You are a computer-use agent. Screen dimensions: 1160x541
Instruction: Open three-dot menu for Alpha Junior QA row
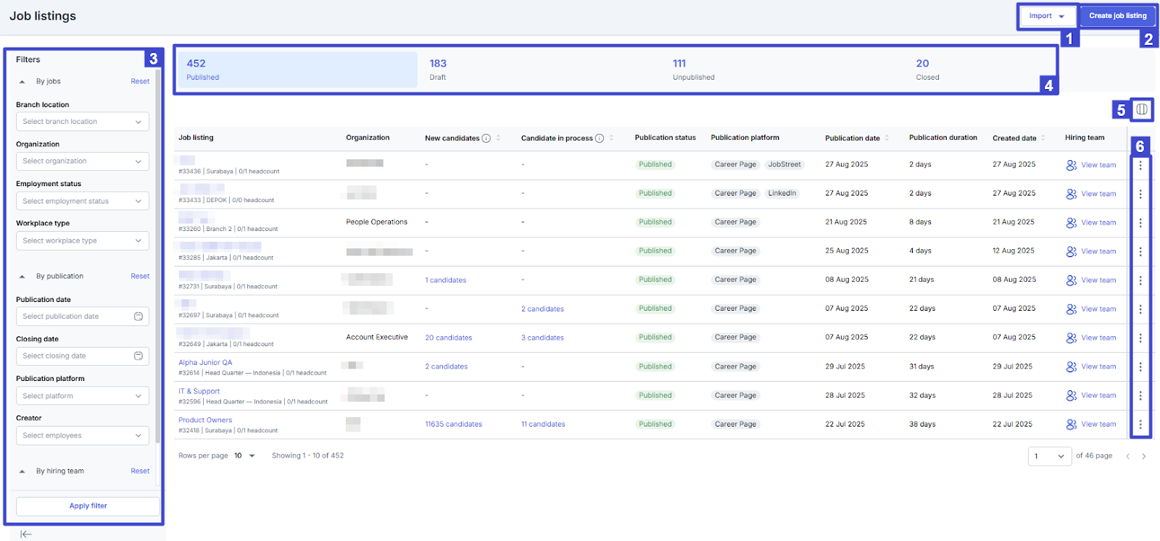coord(1140,367)
